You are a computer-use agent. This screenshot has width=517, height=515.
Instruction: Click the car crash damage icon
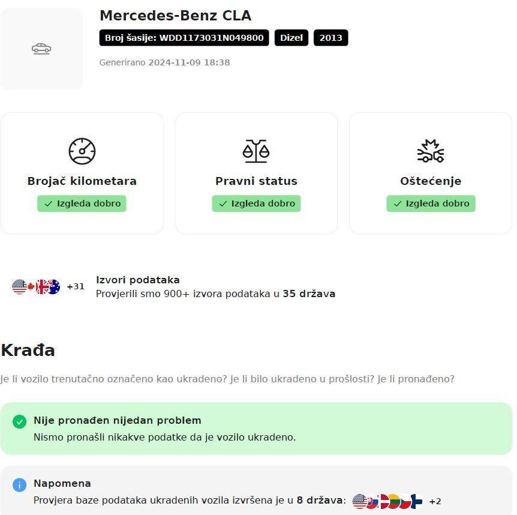coord(431,151)
